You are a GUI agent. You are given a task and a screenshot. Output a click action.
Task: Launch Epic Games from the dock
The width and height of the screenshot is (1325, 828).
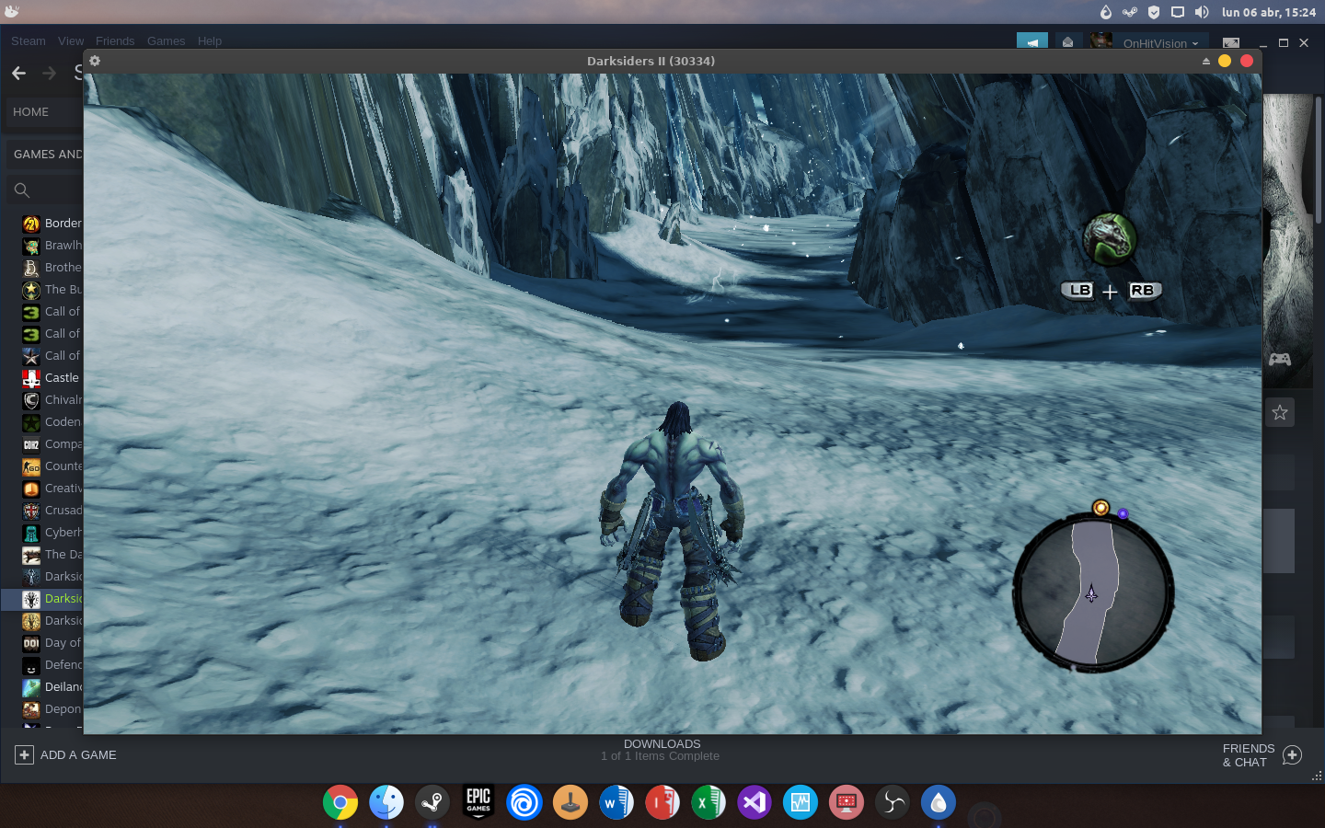click(478, 802)
